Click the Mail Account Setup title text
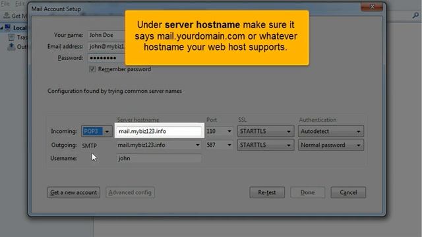This screenshot has height=237, width=422. 56,9
